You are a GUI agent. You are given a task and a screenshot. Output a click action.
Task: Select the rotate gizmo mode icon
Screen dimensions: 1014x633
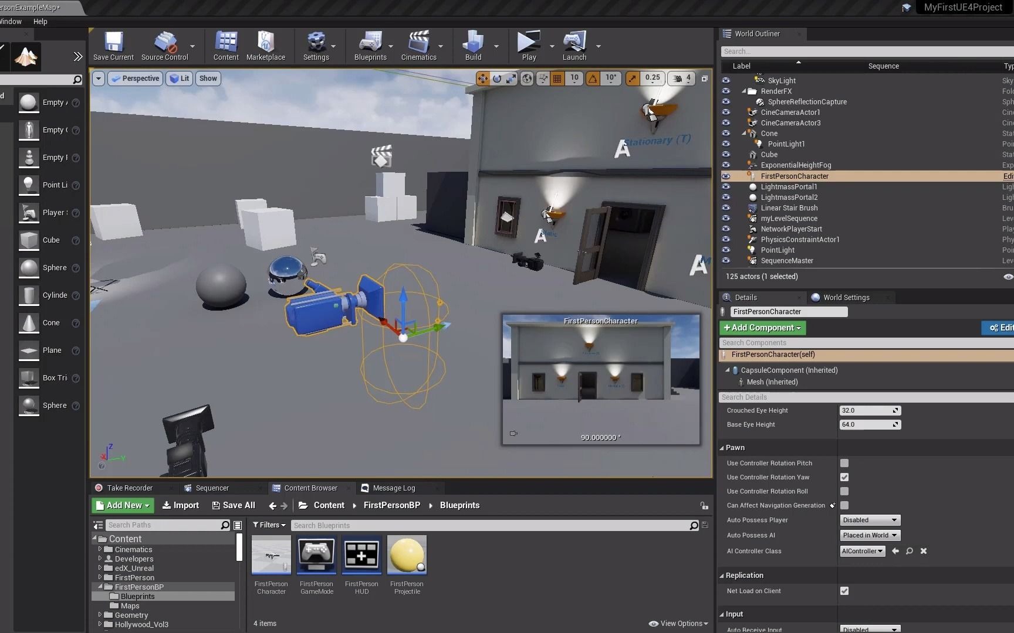497,79
